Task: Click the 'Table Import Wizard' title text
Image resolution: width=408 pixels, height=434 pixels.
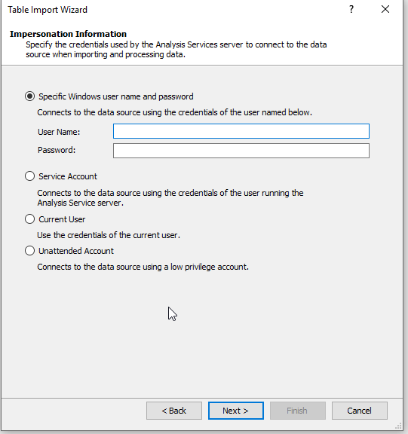Action: click(x=48, y=10)
